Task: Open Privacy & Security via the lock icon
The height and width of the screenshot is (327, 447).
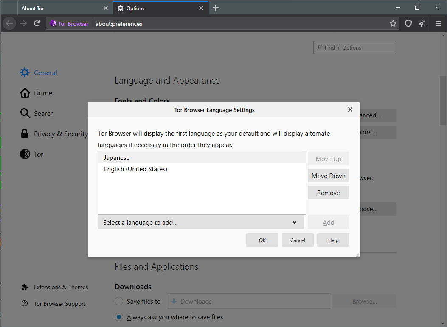Action: (25, 134)
